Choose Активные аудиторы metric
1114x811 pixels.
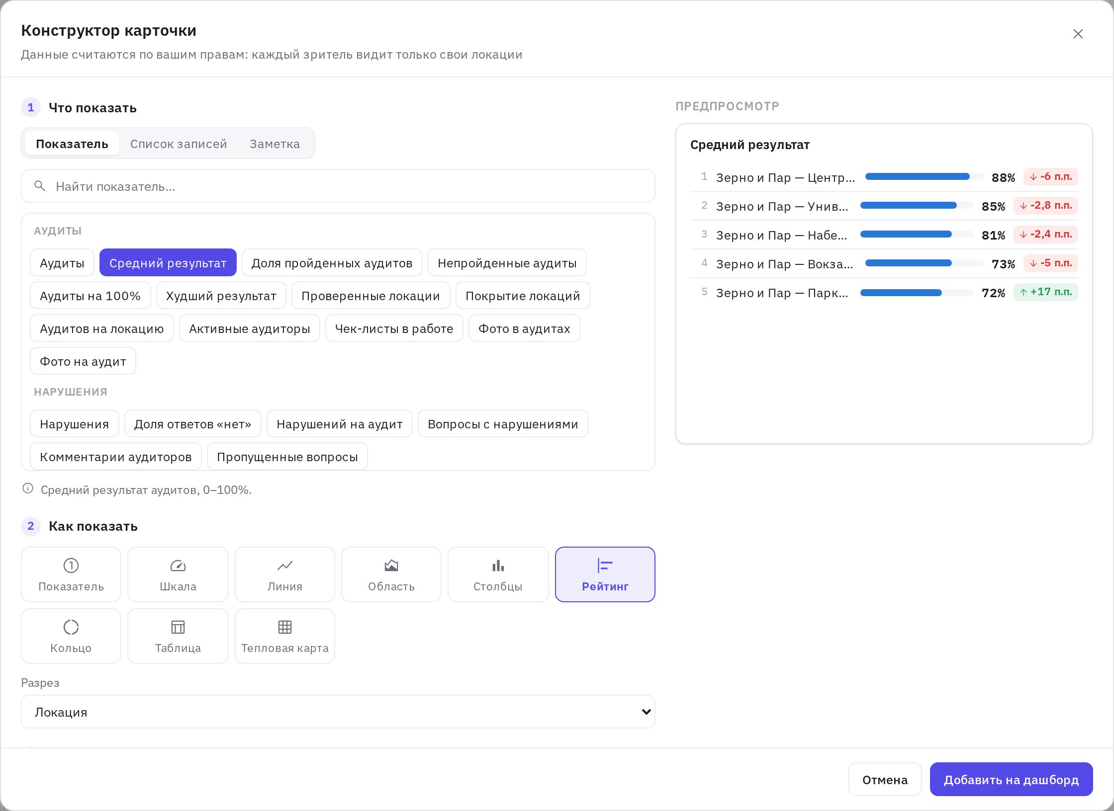pyautogui.click(x=250, y=328)
